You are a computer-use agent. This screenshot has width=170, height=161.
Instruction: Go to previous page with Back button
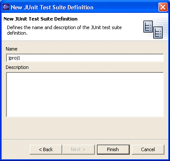[x=46, y=149]
